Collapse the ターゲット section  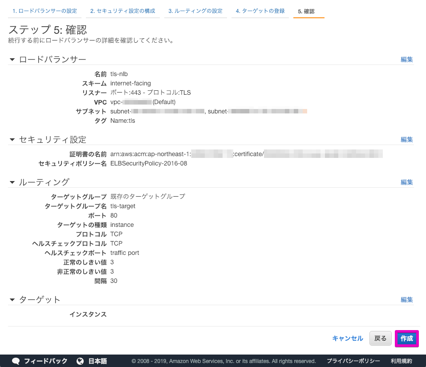point(12,299)
